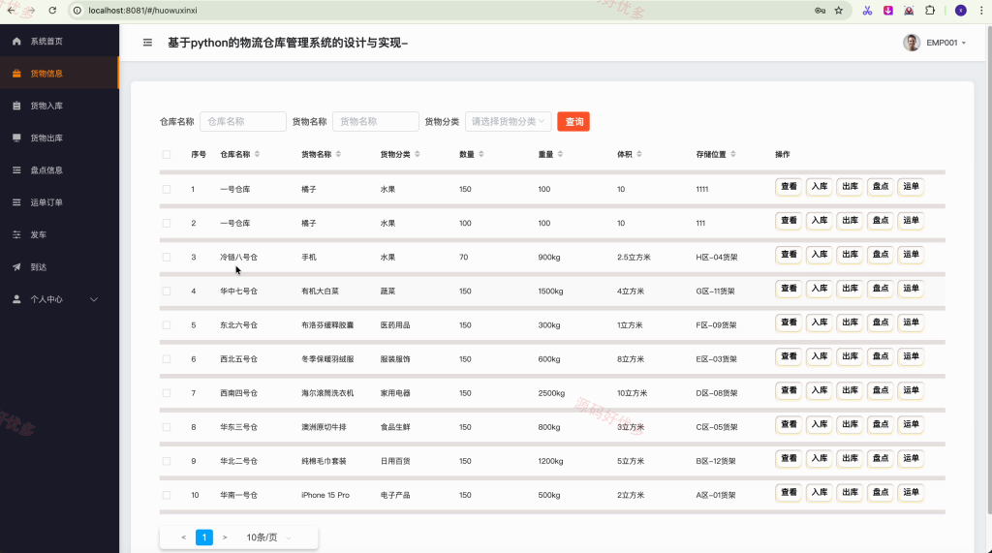
Task: Click 查看 for the iPhone 15 Pro row
Action: pyautogui.click(x=789, y=492)
